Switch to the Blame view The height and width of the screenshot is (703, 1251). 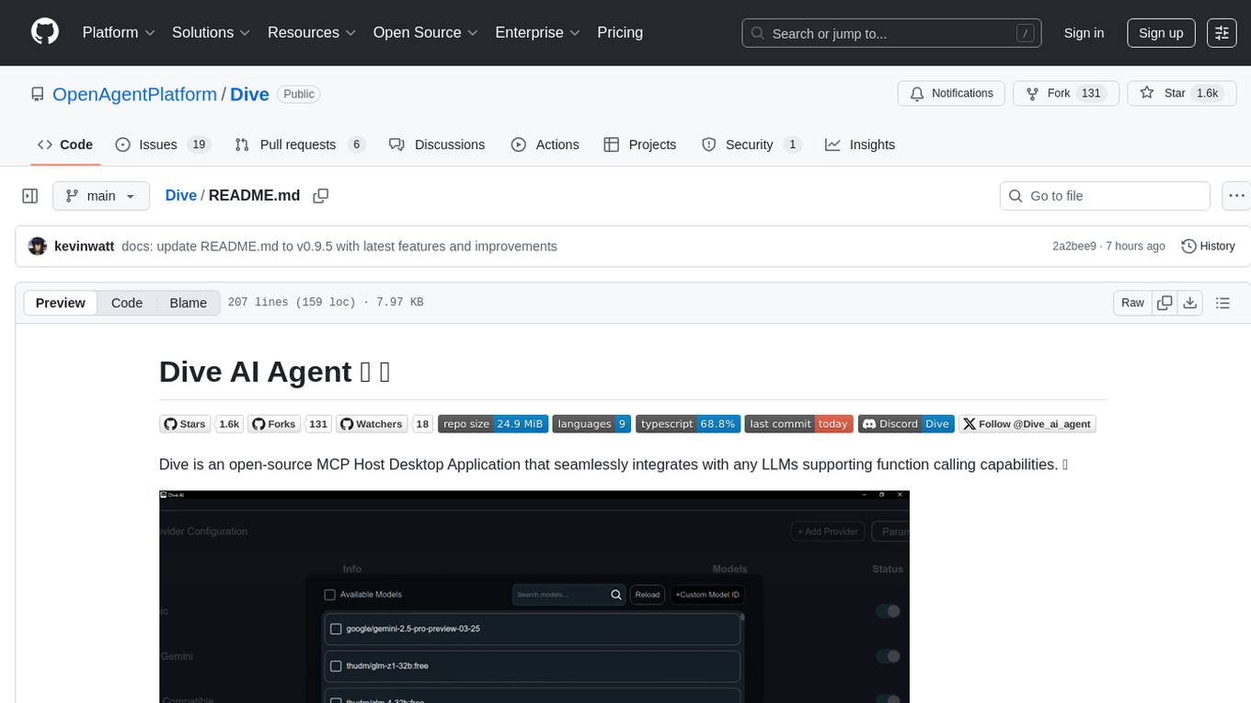[x=188, y=303]
